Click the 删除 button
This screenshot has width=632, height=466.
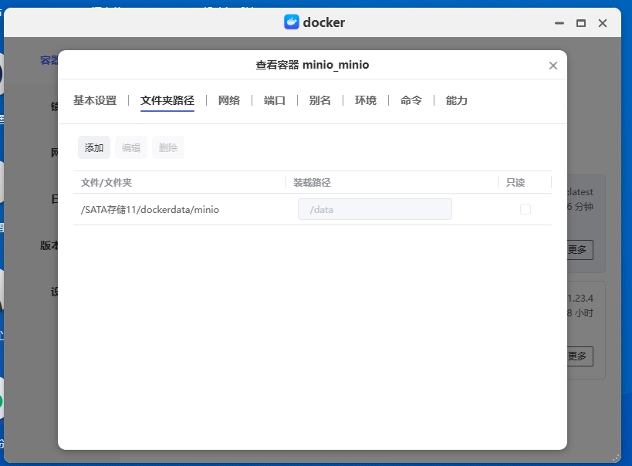click(x=168, y=147)
